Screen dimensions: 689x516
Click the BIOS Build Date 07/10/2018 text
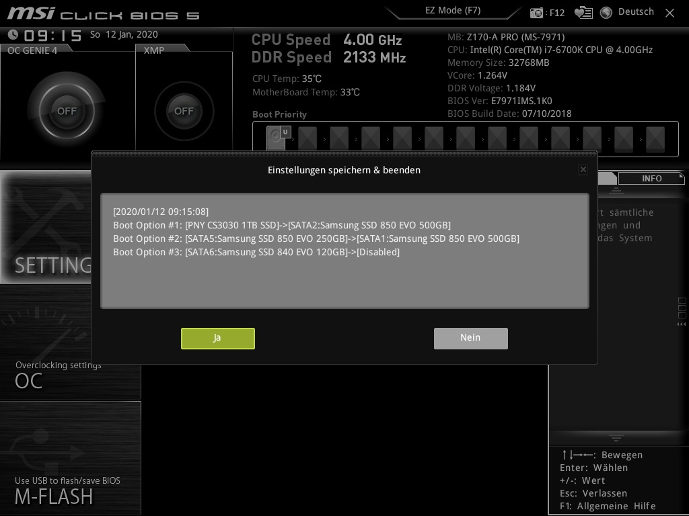point(509,114)
